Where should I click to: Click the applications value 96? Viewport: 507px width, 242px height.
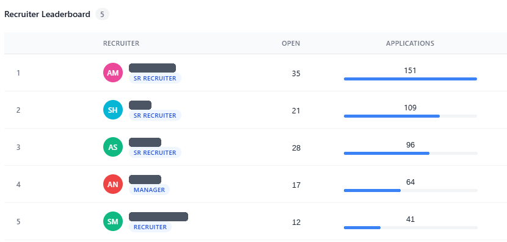pyautogui.click(x=410, y=145)
